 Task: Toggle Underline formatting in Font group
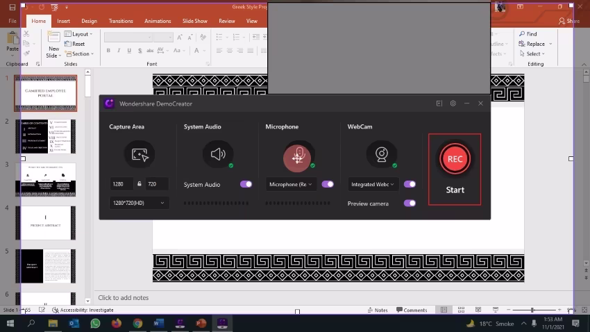pos(129,51)
